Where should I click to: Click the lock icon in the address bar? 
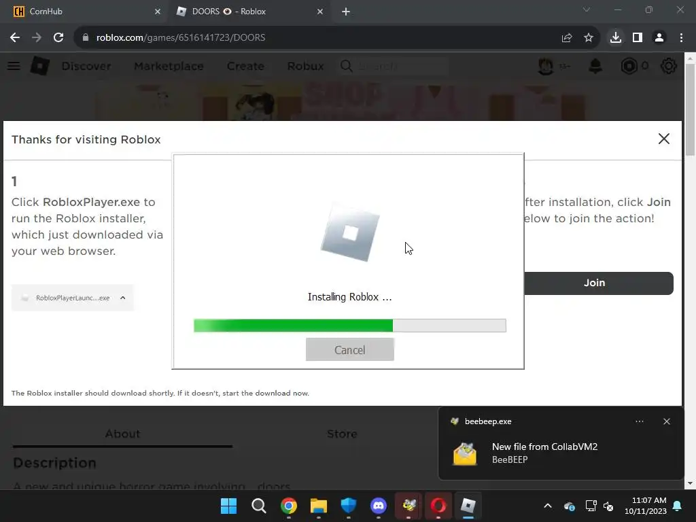[x=86, y=38]
